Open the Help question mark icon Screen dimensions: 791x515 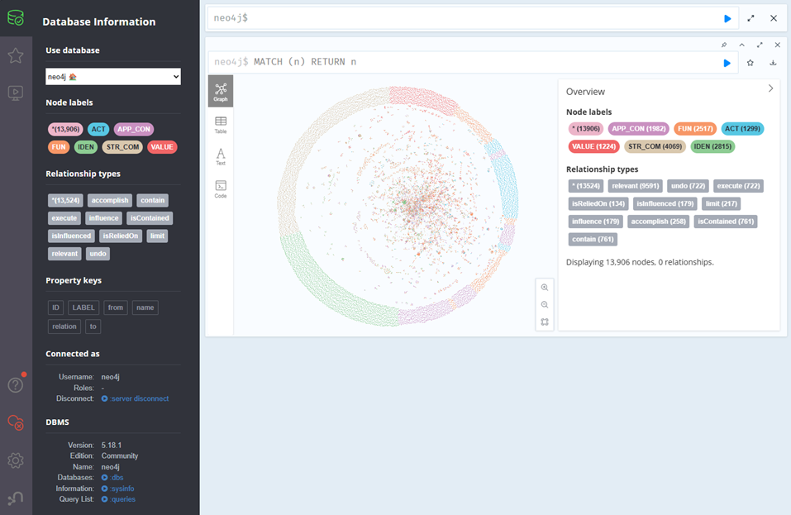tap(16, 384)
